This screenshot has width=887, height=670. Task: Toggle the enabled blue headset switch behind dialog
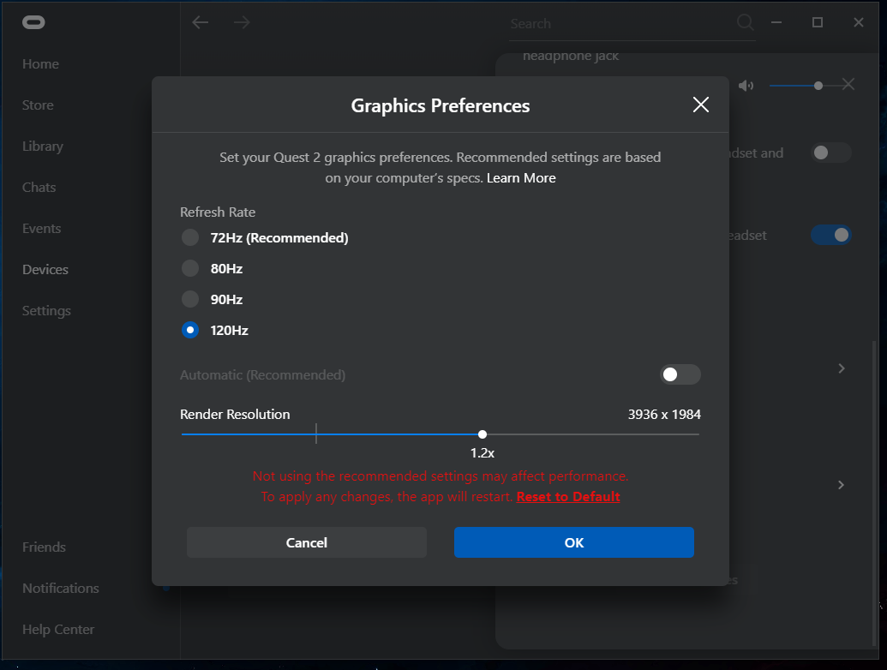[x=830, y=235]
